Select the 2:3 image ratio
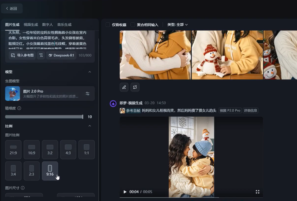 [32, 171]
